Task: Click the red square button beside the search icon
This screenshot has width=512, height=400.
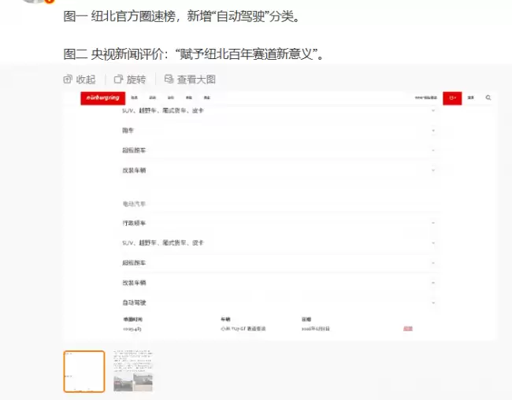Action: [x=452, y=98]
